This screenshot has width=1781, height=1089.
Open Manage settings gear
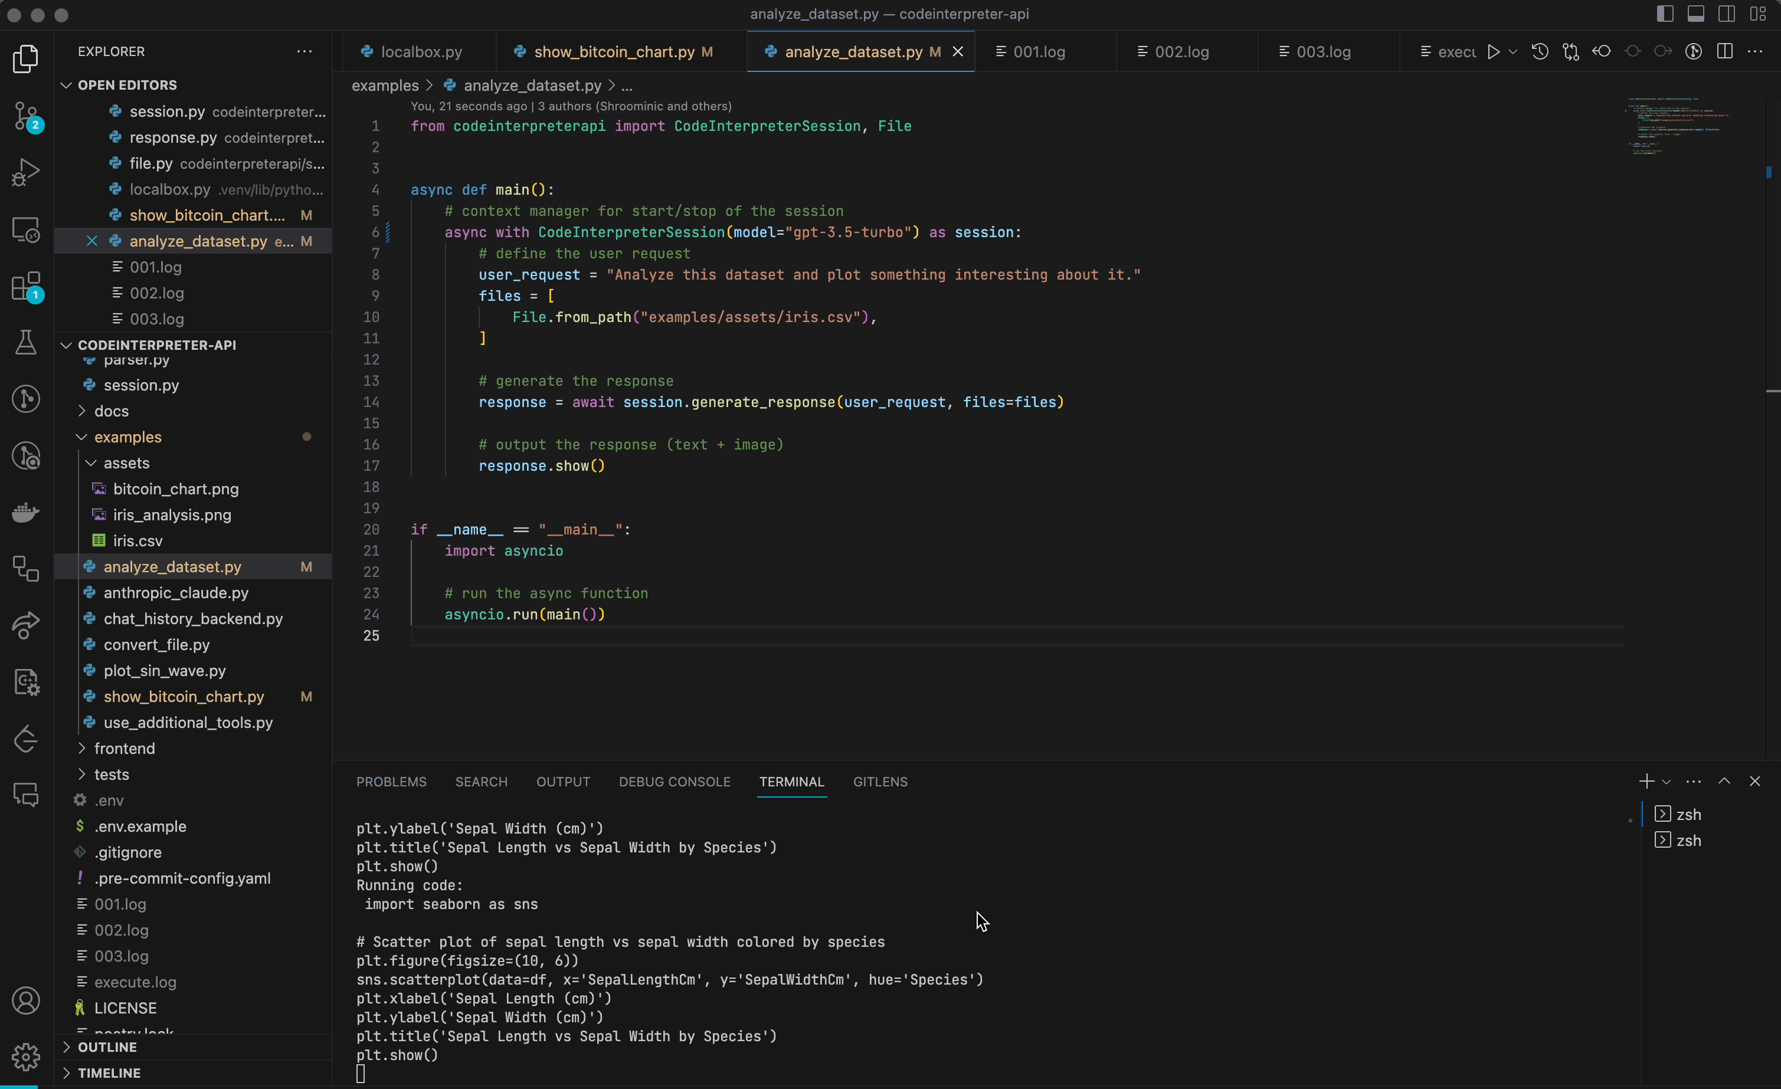click(26, 1057)
